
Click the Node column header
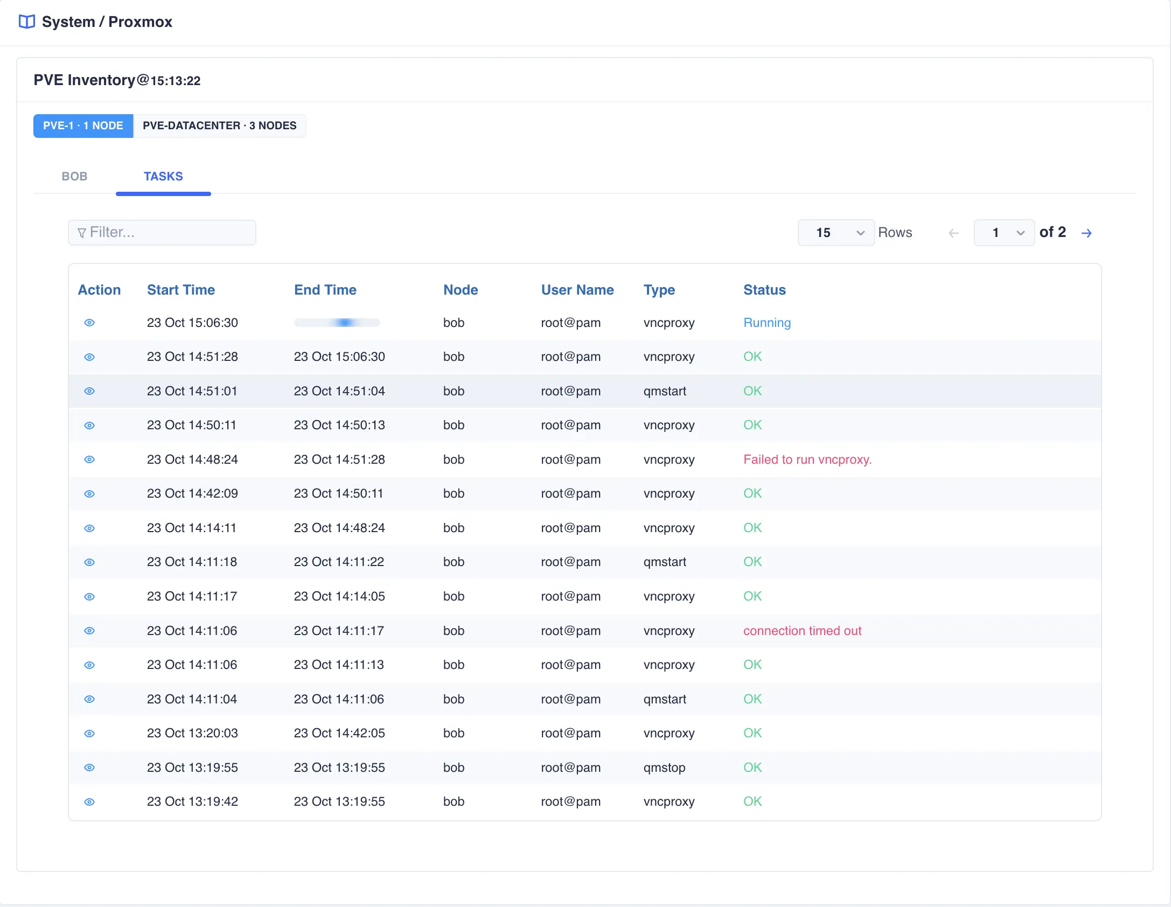[461, 290]
